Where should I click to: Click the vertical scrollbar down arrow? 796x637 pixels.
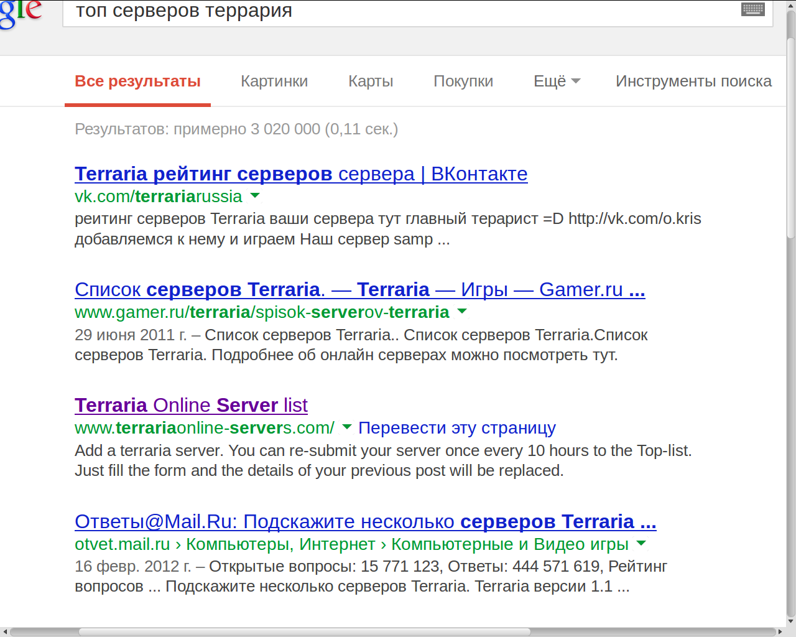pos(791,621)
